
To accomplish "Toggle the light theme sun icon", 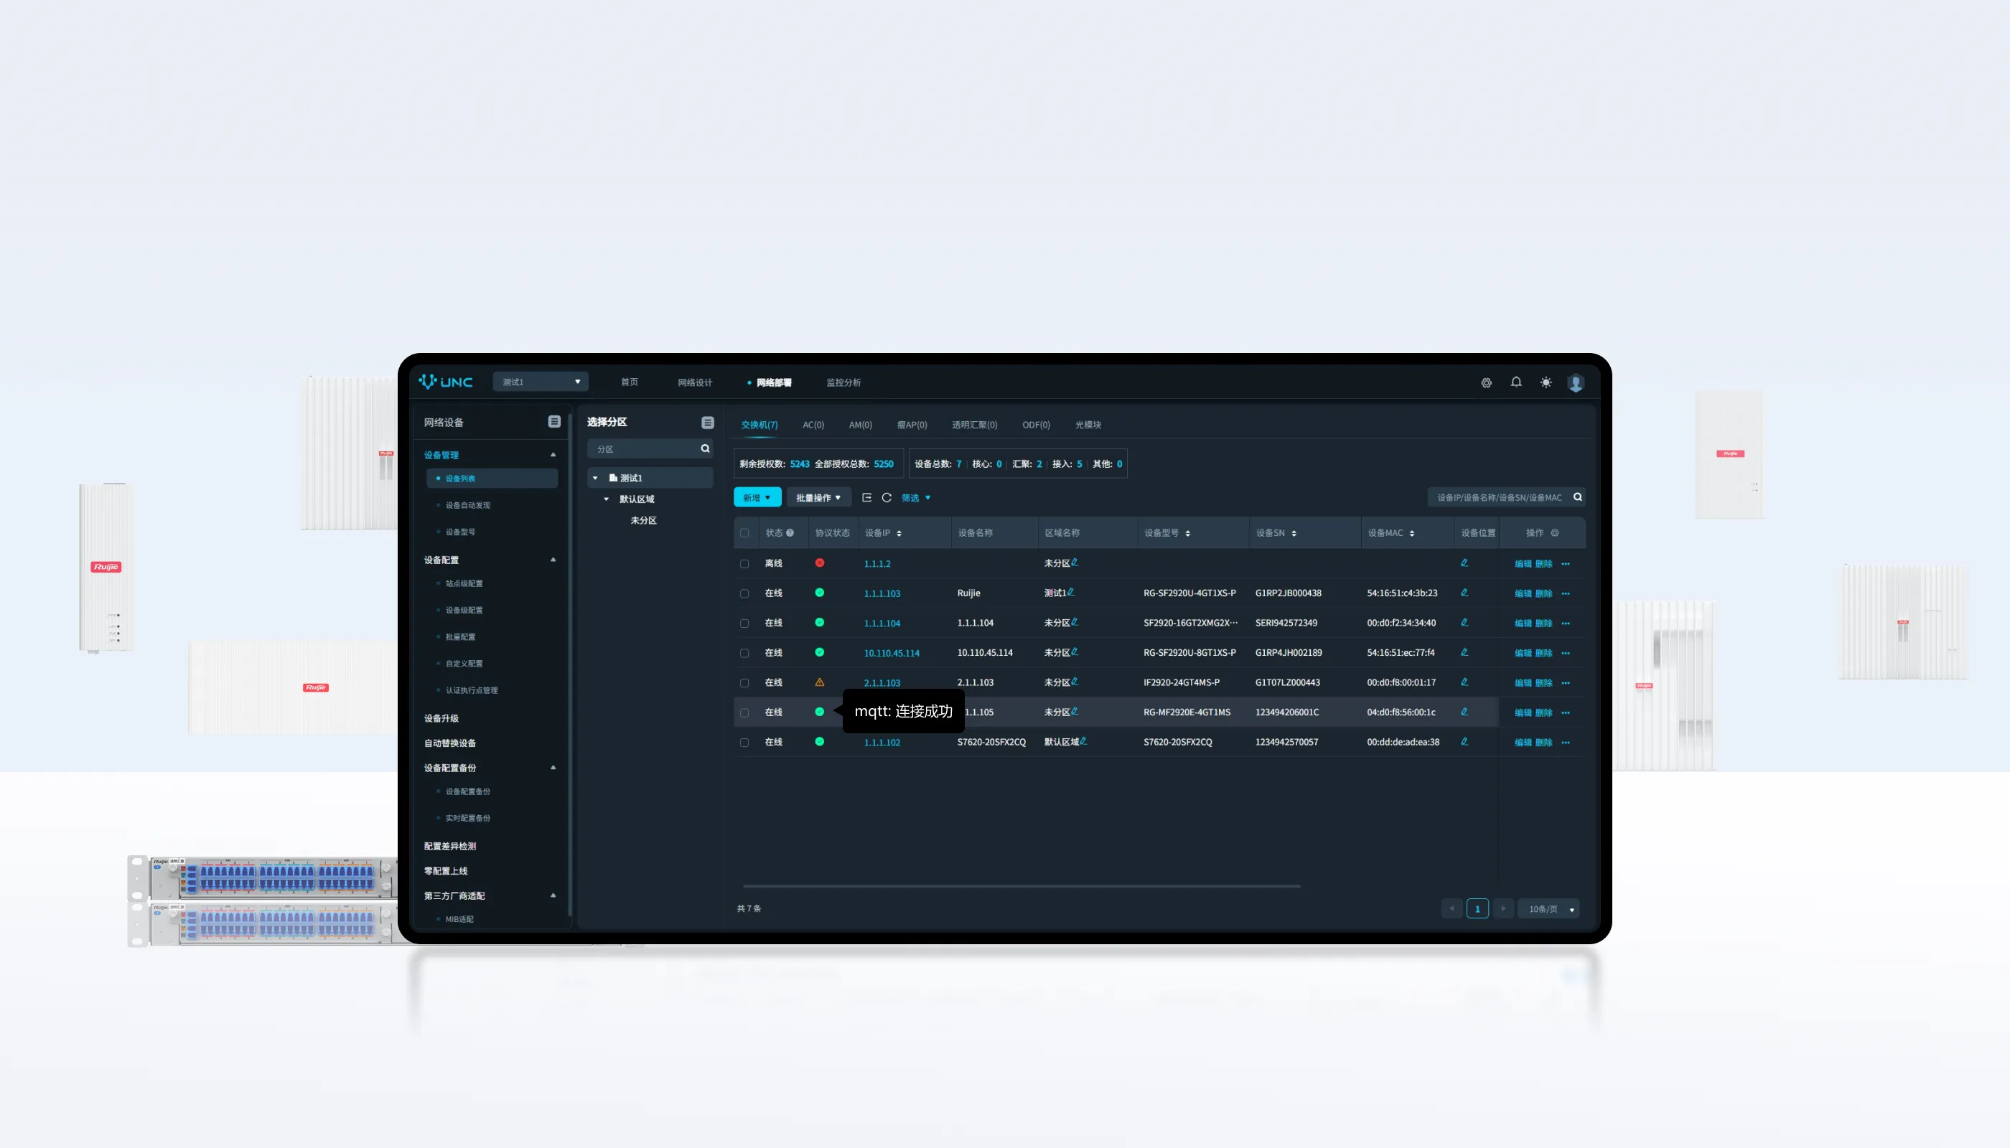I will (1546, 382).
